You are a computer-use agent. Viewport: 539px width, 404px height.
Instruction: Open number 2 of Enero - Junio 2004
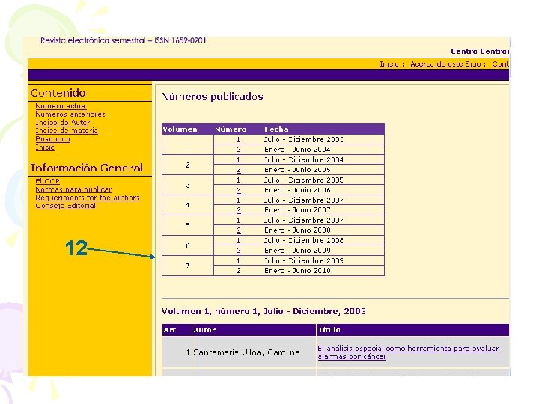(x=239, y=150)
